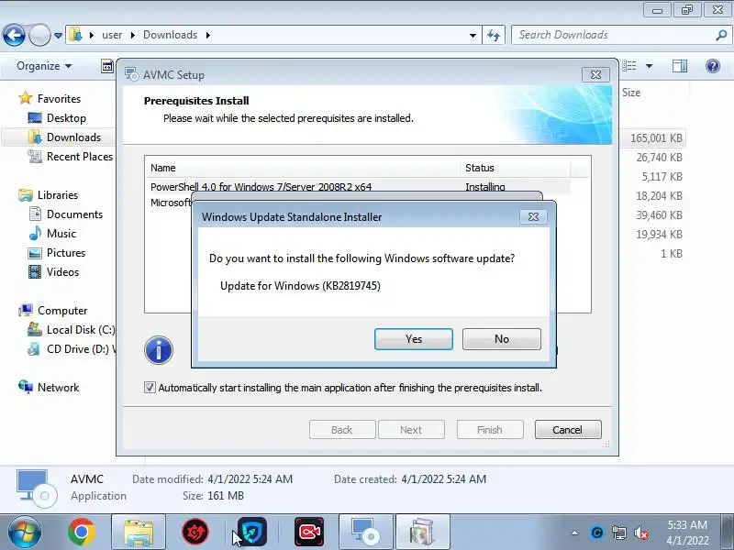Click Yes to install Windows update
This screenshot has width=734, height=550.
pos(414,339)
